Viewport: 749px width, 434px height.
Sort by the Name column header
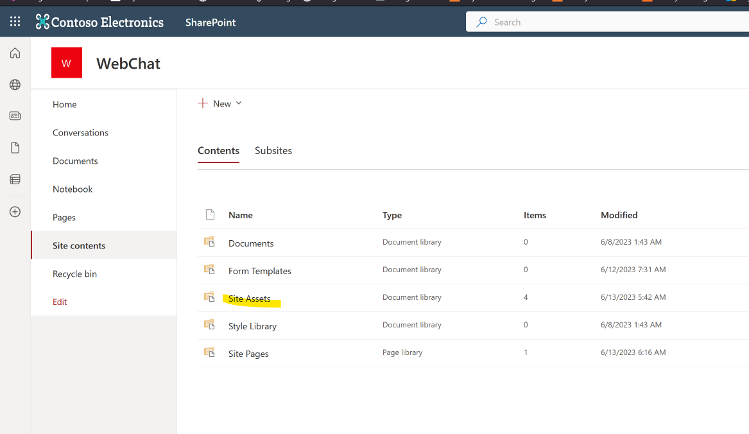coord(240,215)
